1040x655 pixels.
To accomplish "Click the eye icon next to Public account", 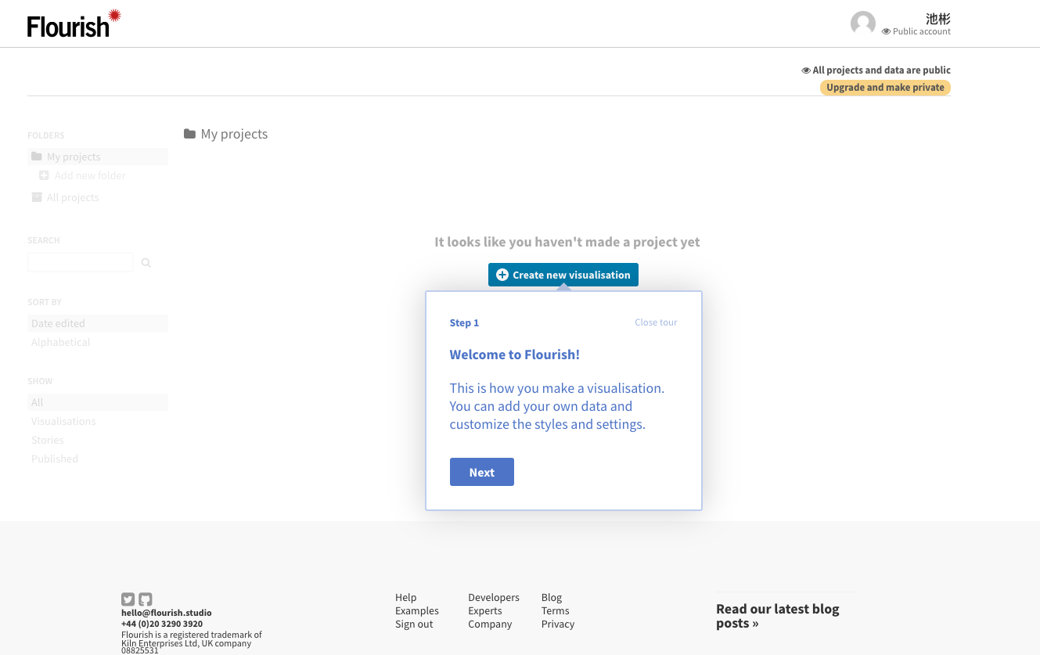I will (x=886, y=32).
